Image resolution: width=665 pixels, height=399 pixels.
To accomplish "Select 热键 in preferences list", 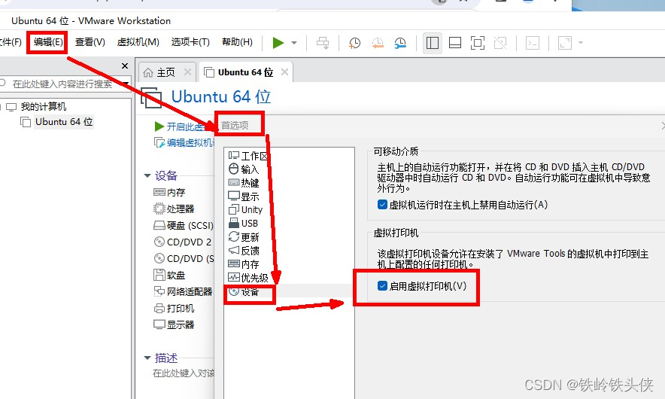I will (244, 183).
